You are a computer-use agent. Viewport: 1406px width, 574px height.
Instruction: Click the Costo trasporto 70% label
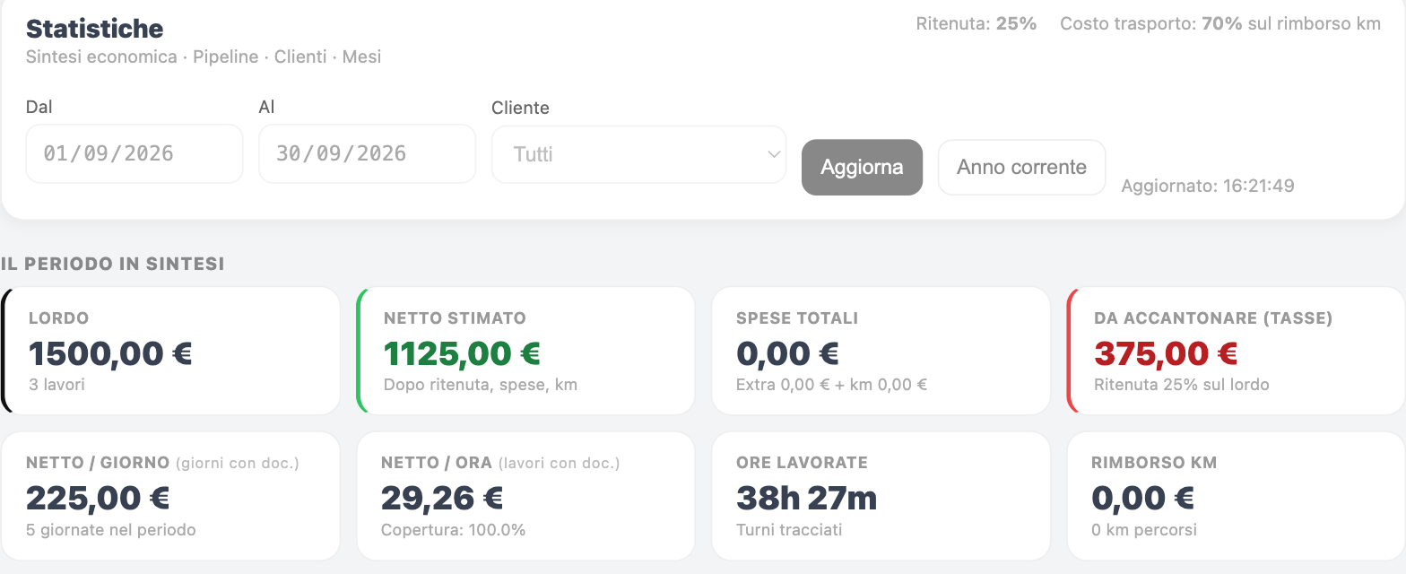[x=1220, y=24]
